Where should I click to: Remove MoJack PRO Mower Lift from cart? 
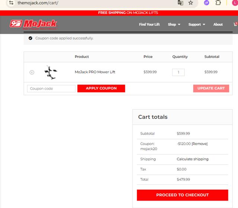pos(32,72)
